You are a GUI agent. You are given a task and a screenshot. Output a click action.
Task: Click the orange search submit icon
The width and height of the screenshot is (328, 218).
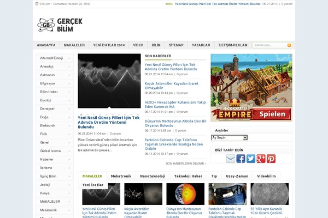(289, 45)
